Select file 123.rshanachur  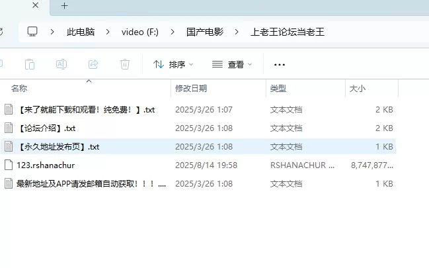click(x=46, y=165)
